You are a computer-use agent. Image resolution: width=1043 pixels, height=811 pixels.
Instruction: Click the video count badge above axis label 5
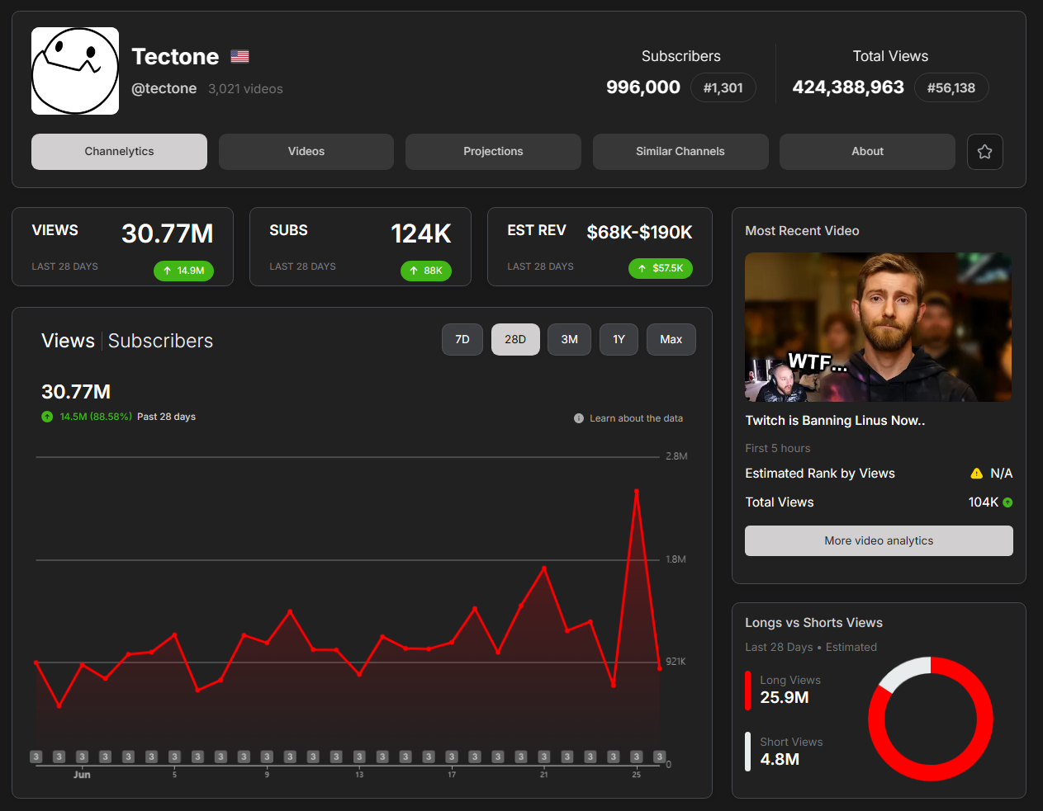(174, 757)
